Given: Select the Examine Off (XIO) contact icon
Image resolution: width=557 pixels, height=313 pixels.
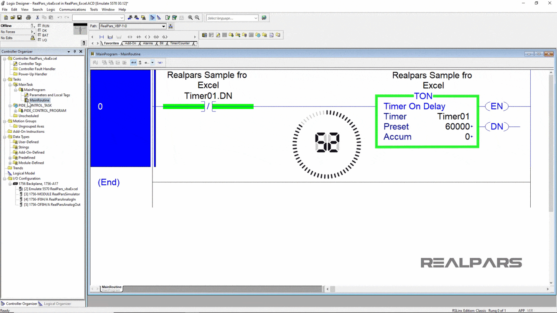Looking at the screenshot, I should tap(138, 37).
